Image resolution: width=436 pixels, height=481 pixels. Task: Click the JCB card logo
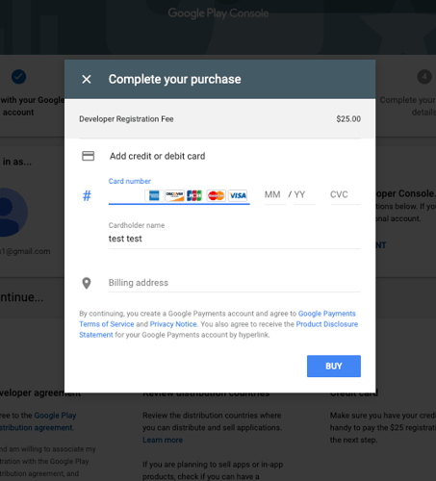point(194,195)
